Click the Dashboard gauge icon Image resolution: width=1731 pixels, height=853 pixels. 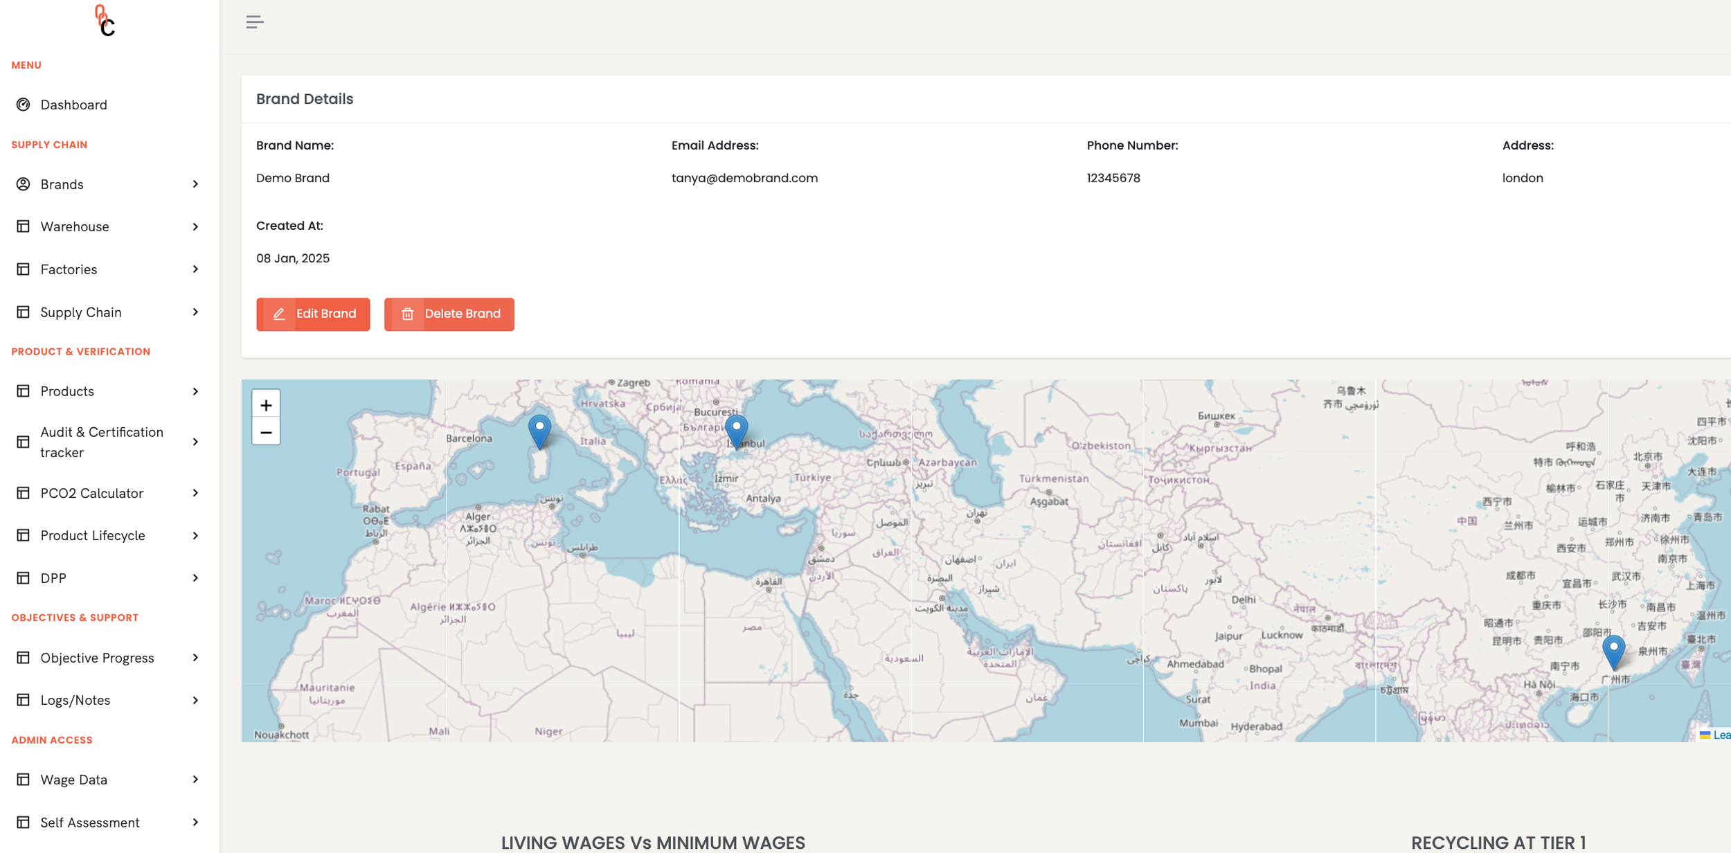pyautogui.click(x=24, y=105)
